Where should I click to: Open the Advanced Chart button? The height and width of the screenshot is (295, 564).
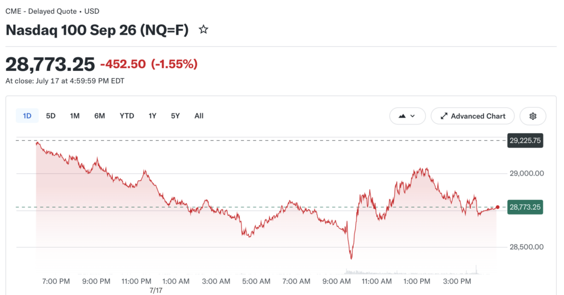pos(473,116)
